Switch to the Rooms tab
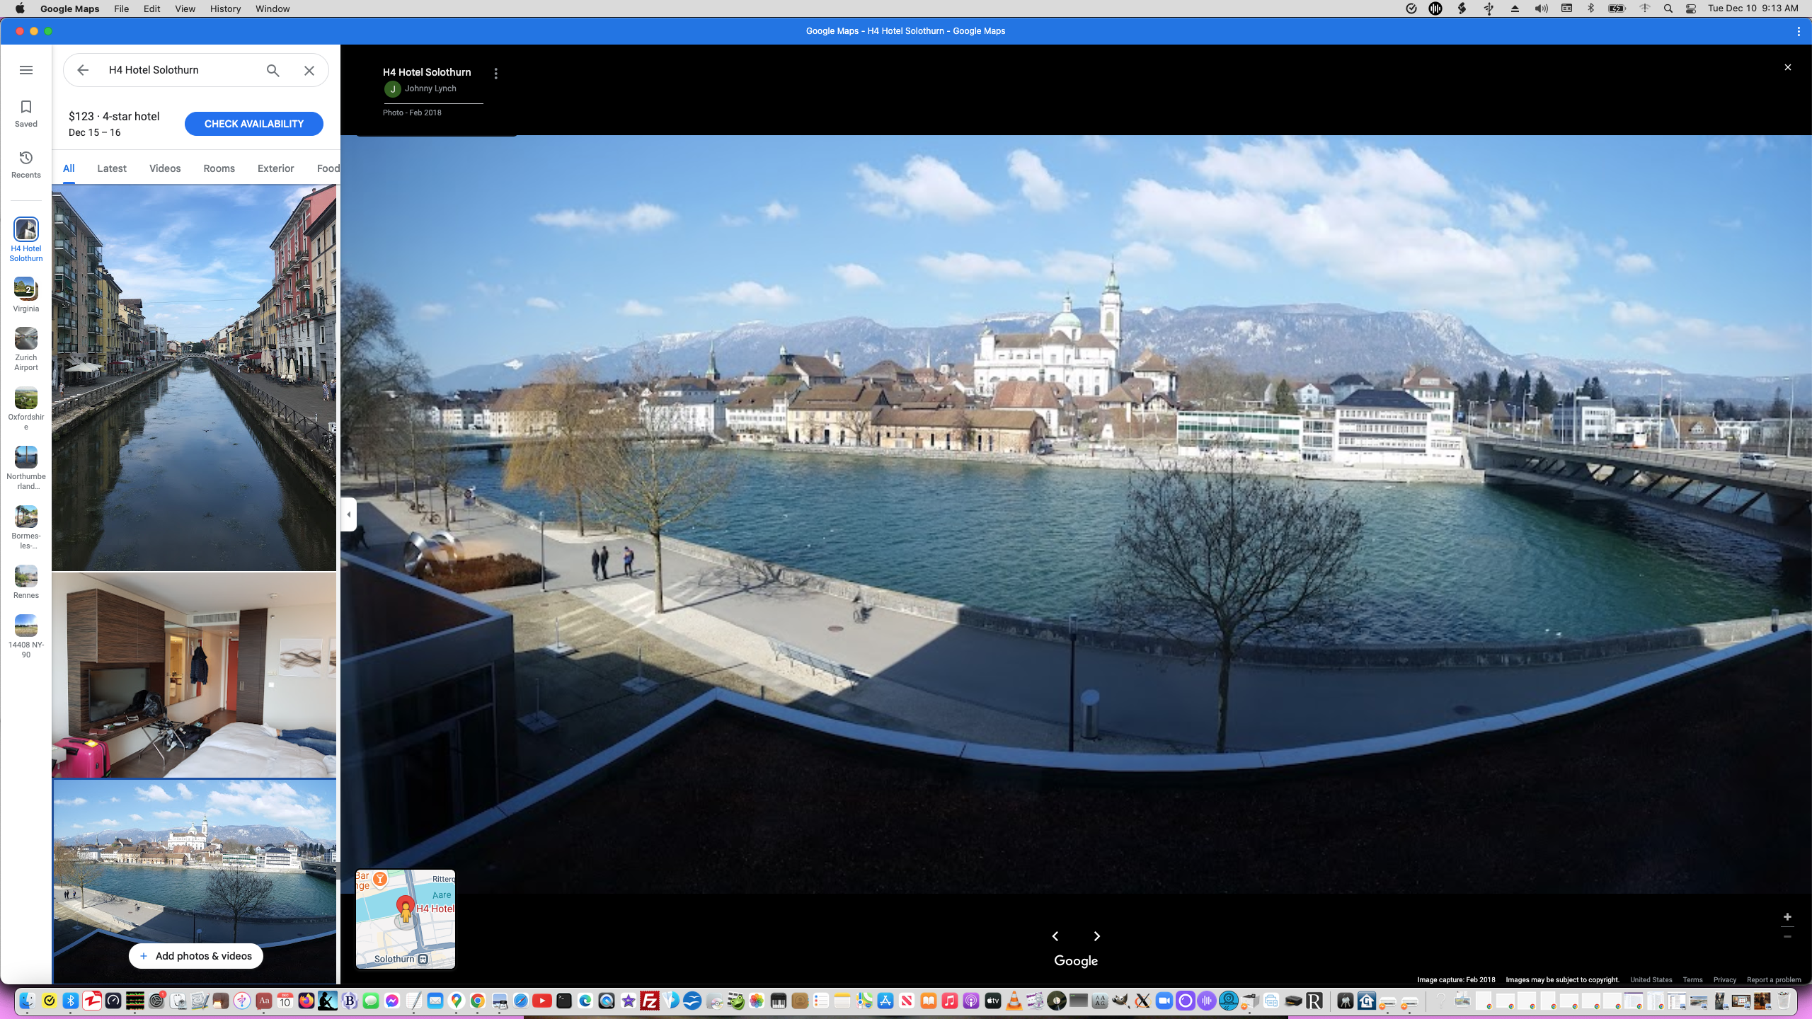The image size is (1812, 1019). (x=219, y=168)
